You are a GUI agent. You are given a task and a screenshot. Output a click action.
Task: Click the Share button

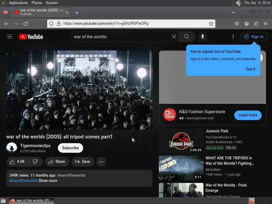coord(57,162)
